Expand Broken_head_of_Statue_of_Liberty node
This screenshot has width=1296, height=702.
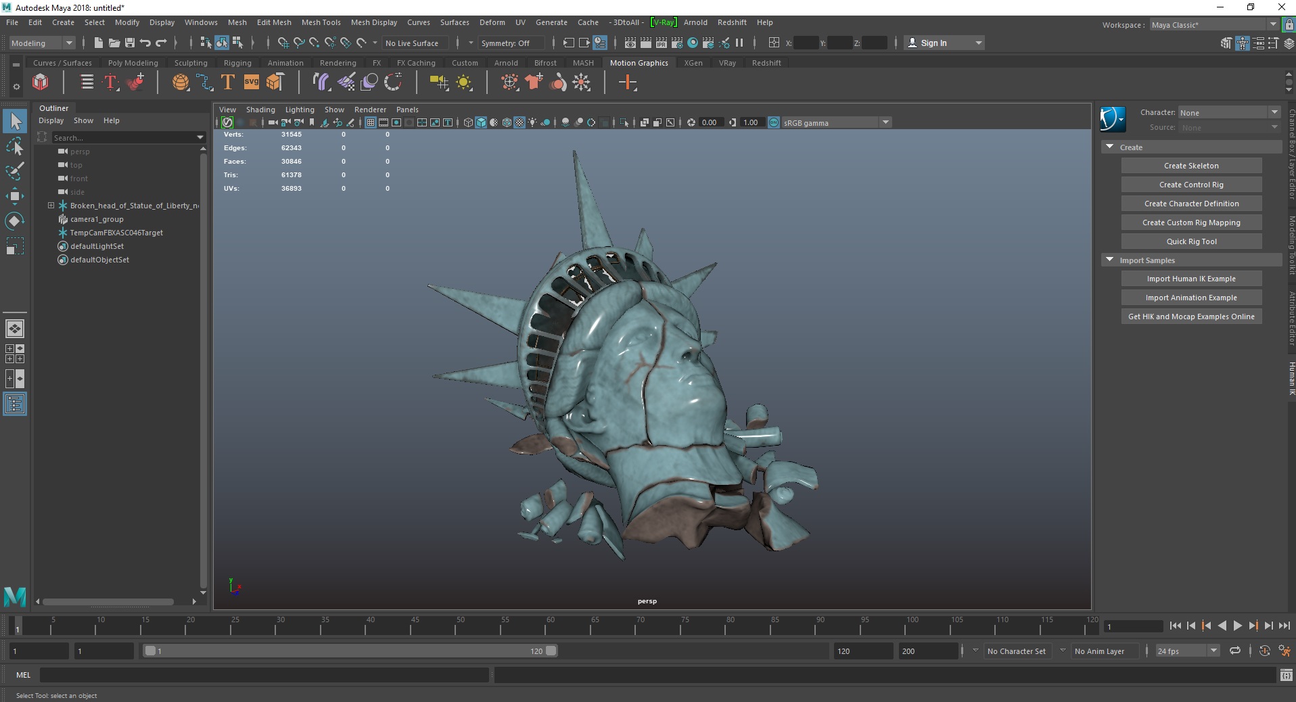click(x=51, y=206)
